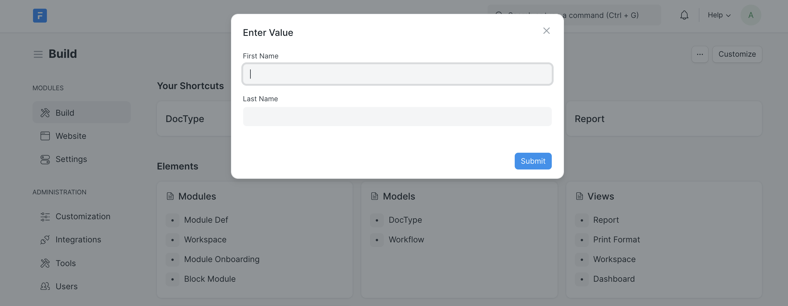Click into the Last Name field
The image size is (788, 306).
[397, 117]
